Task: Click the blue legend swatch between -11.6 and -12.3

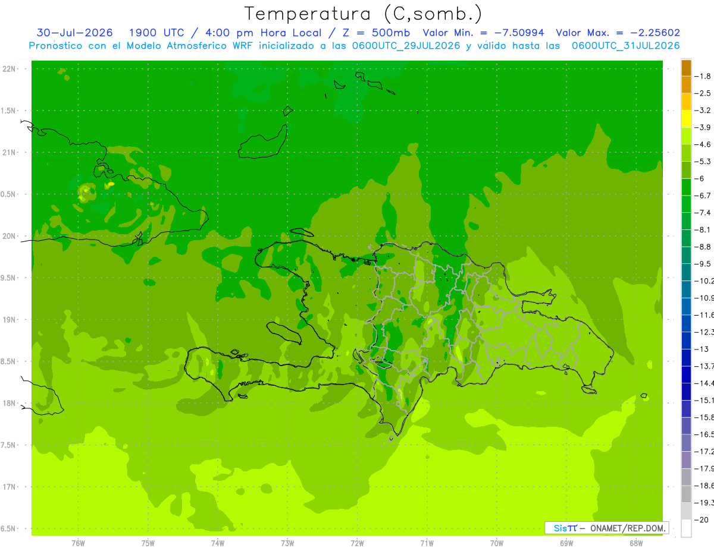Action: (x=686, y=323)
